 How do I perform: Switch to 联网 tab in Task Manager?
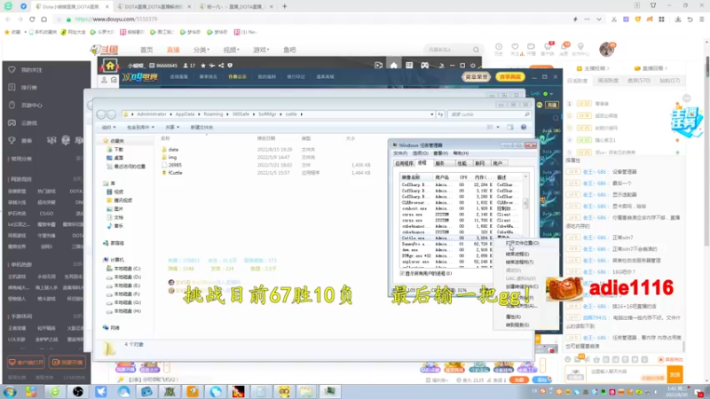[480, 163]
